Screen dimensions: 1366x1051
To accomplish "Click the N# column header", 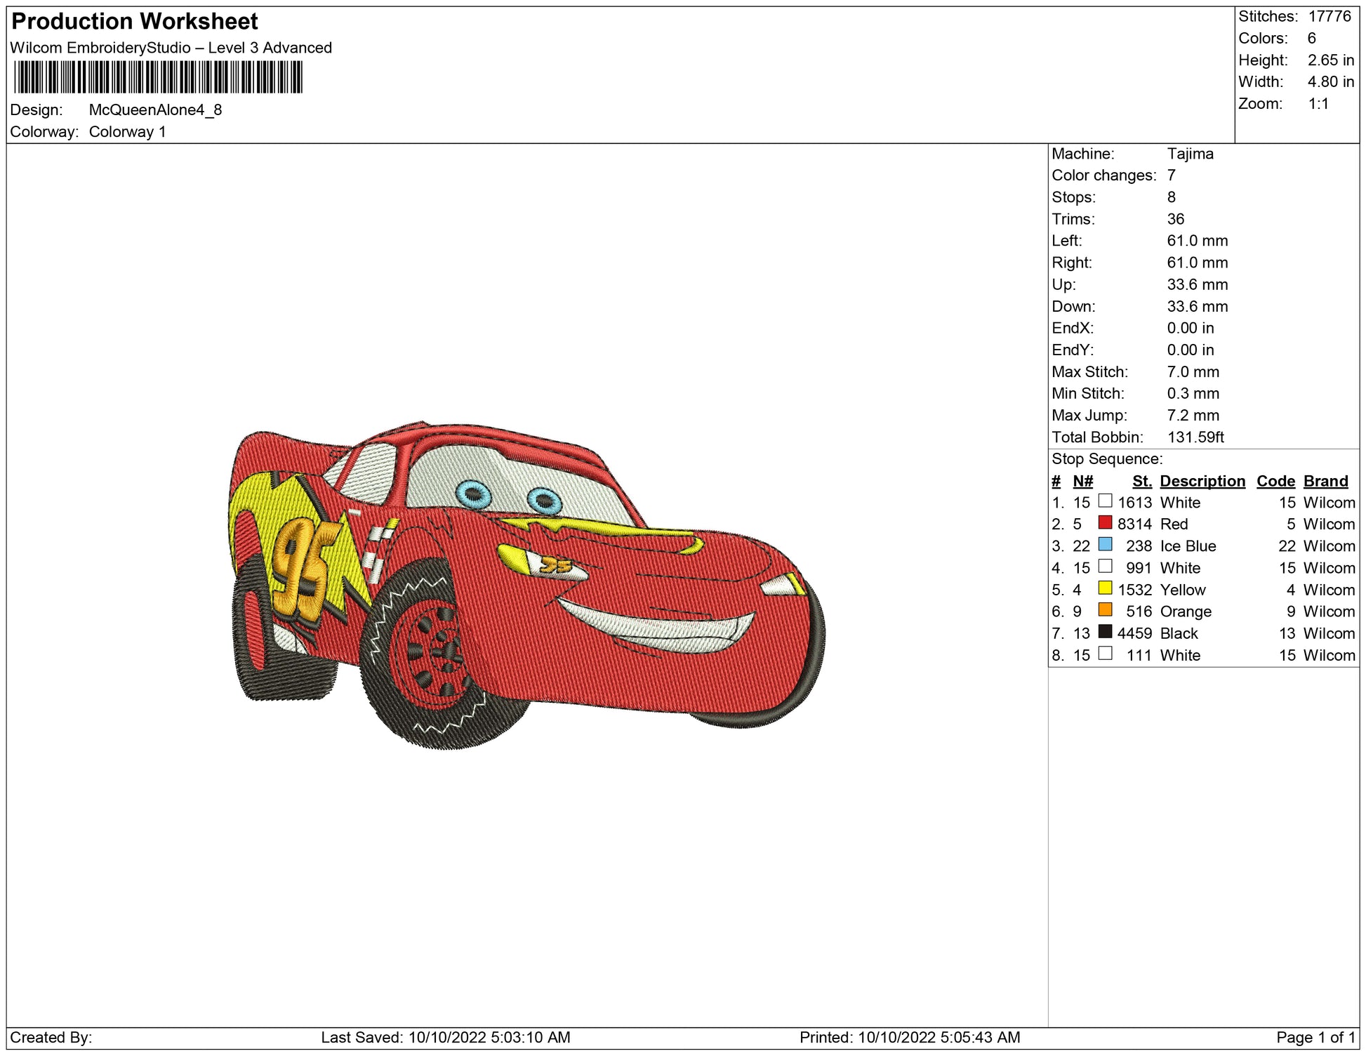I will pos(1082,481).
